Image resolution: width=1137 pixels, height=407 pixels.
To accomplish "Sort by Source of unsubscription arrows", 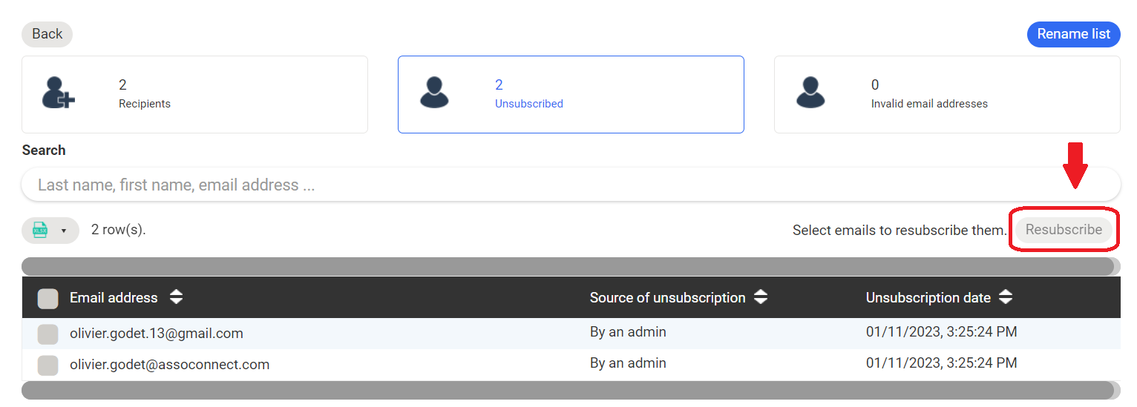I will tap(761, 298).
